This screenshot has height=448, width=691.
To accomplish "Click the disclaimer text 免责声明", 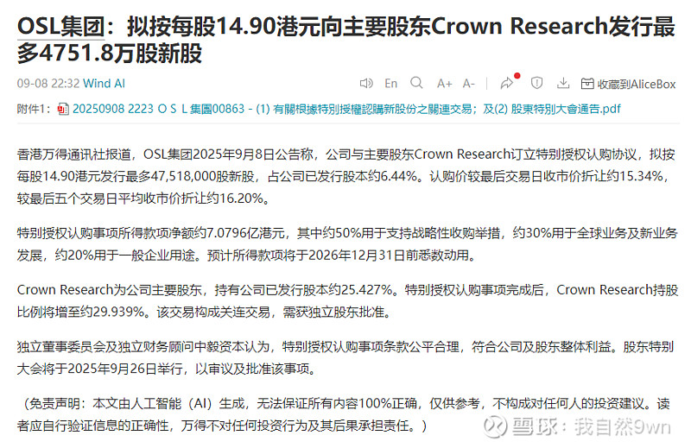I will coord(54,403).
